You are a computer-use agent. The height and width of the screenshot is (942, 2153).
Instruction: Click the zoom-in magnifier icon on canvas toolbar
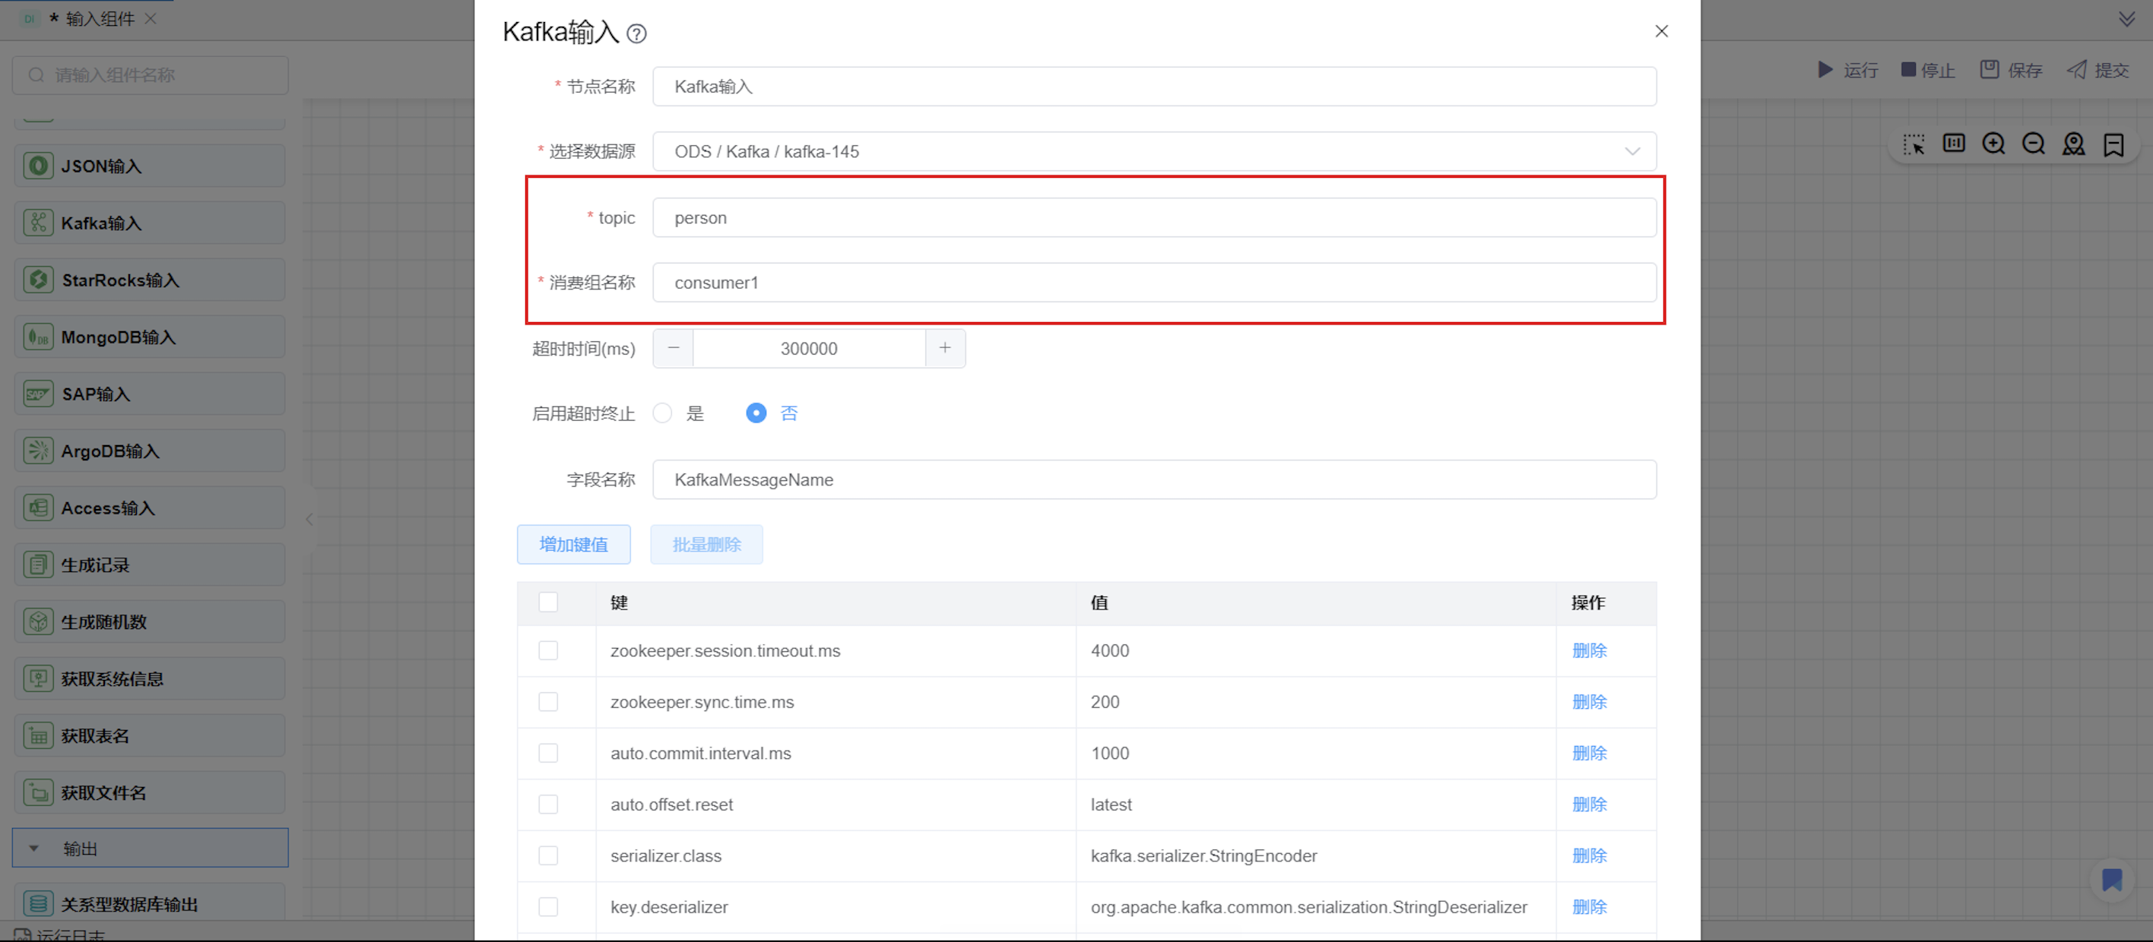point(1993,144)
